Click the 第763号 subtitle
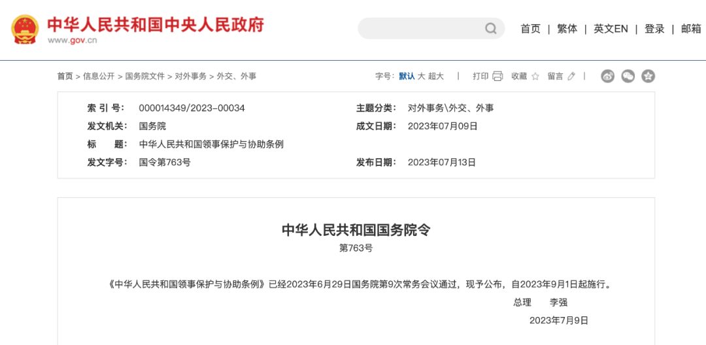 [356, 248]
